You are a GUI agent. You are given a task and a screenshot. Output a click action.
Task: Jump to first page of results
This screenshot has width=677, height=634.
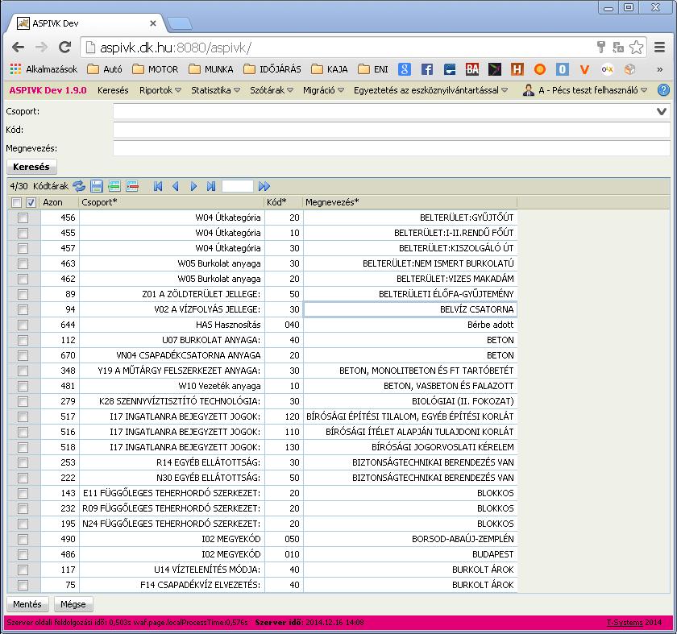click(x=158, y=186)
